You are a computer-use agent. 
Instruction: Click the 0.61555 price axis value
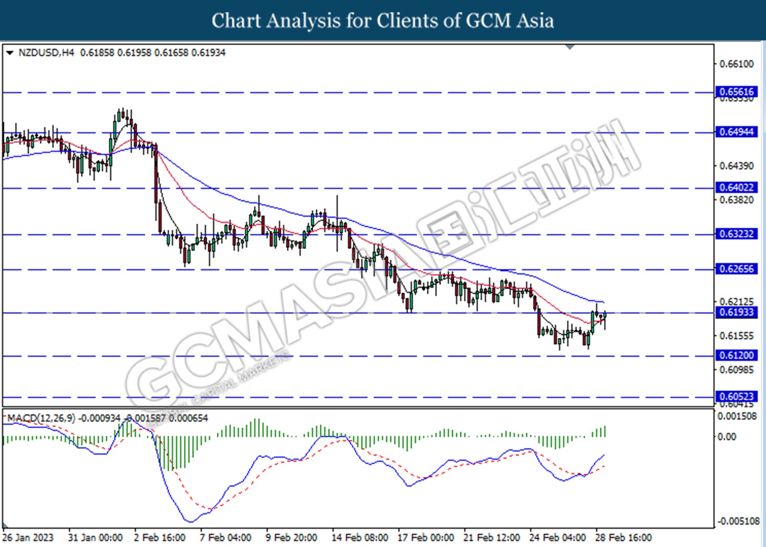tap(737, 336)
